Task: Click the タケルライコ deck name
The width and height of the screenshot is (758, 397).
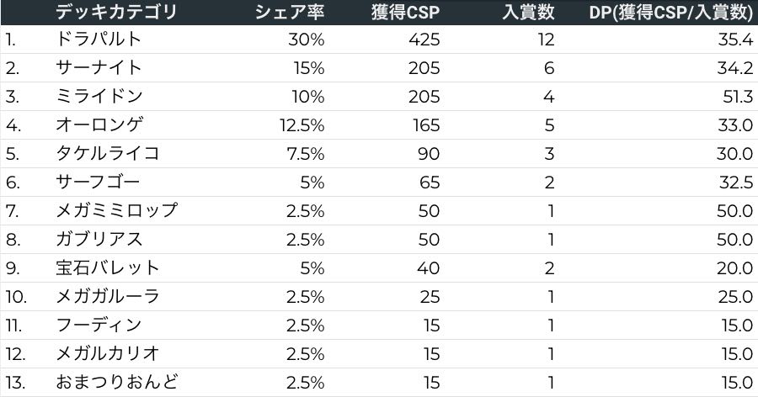Action: pyautogui.click(x=107, y=153)
